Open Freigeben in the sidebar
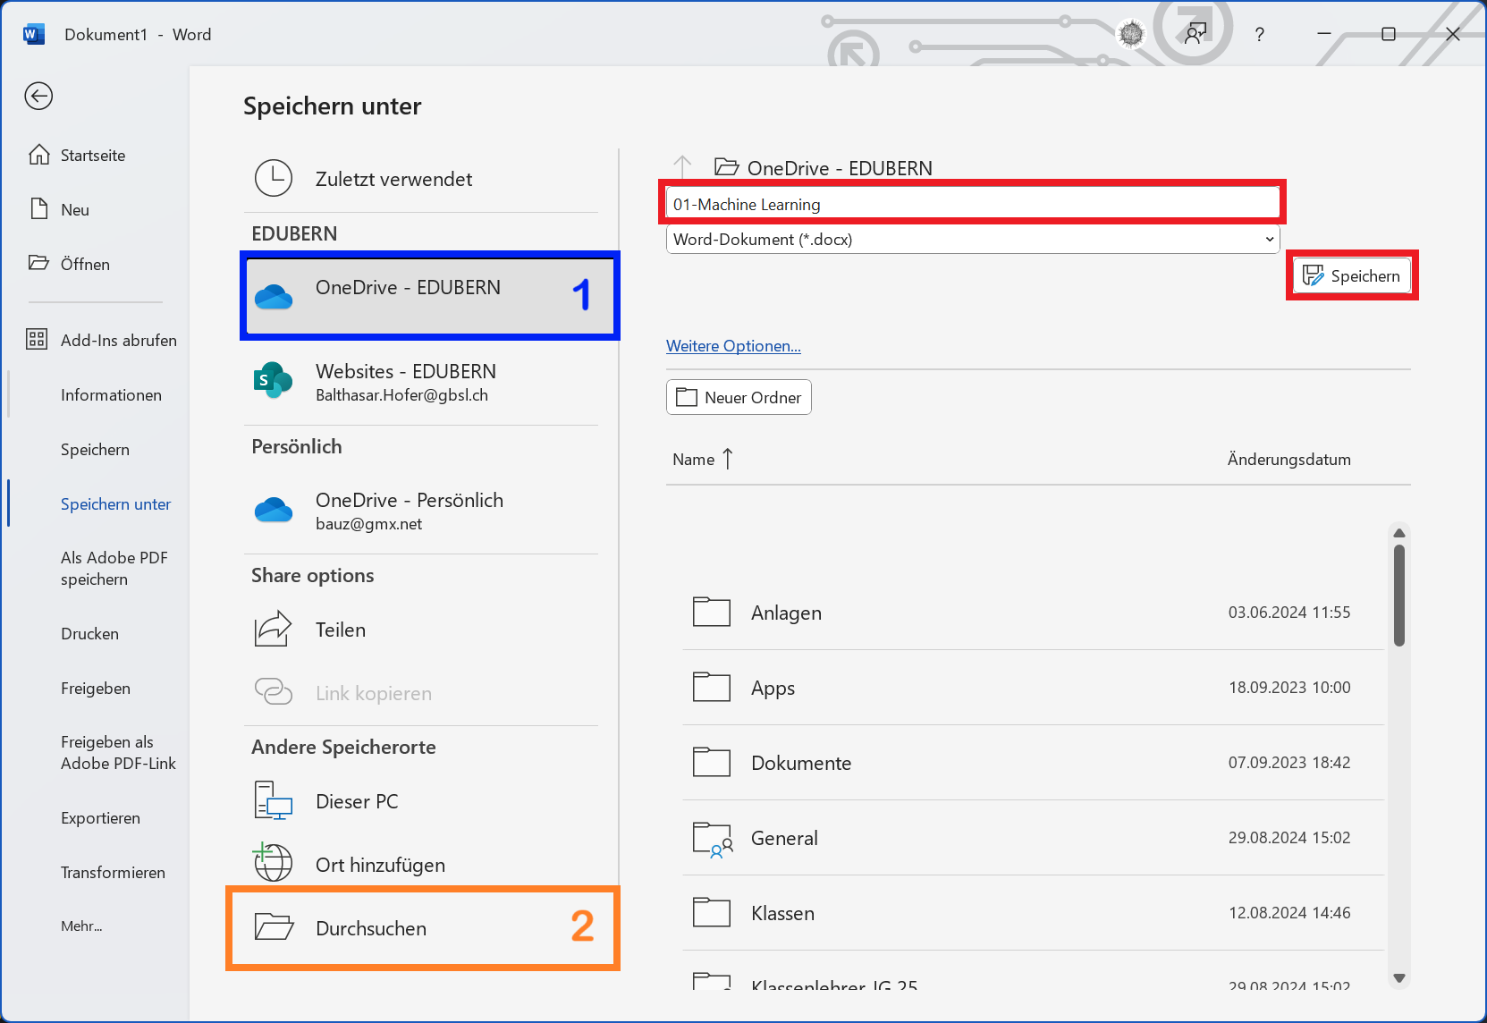1487x1023 pixels. (96, 688)
